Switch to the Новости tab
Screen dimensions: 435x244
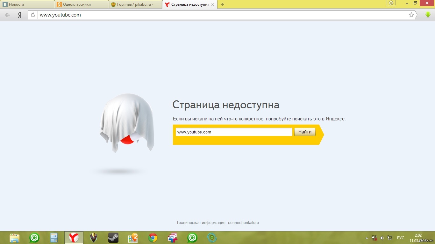click(x=27, y=4)
